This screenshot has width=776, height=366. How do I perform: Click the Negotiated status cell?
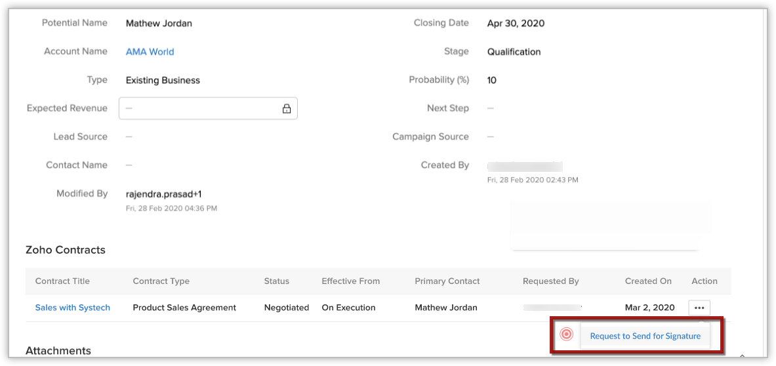286,308
